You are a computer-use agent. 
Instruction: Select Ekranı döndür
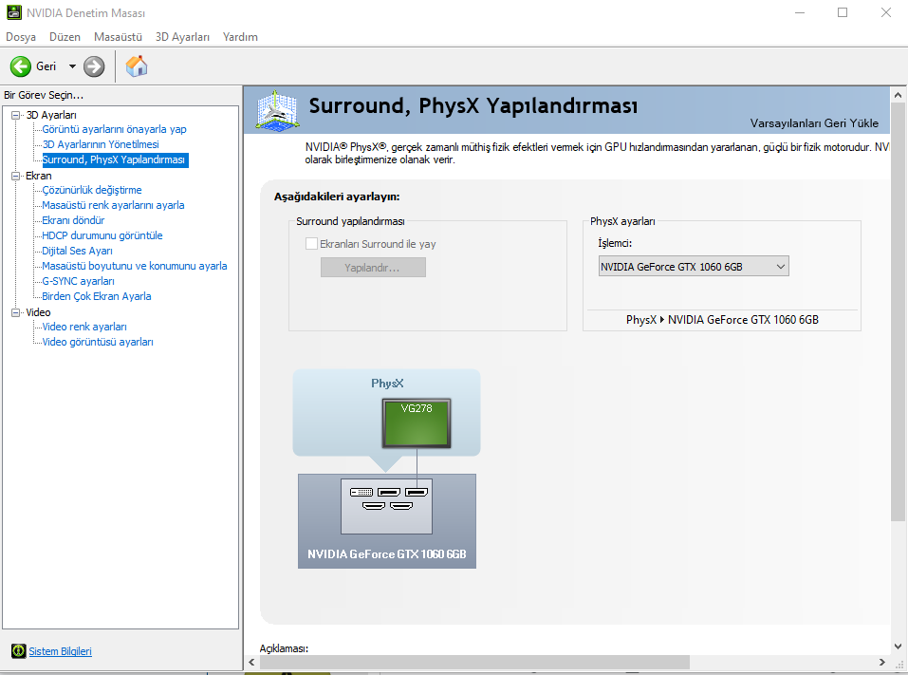74,220
